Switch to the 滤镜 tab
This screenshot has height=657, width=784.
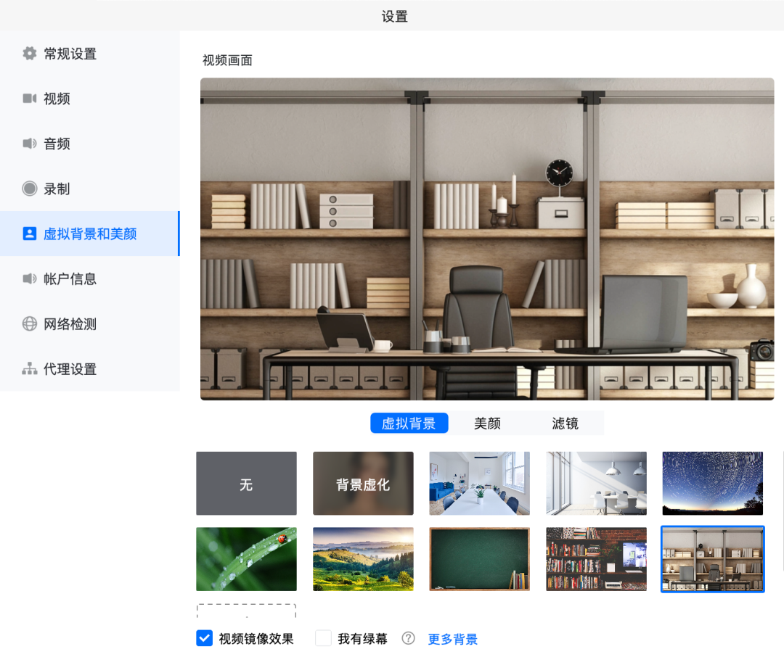565,423
